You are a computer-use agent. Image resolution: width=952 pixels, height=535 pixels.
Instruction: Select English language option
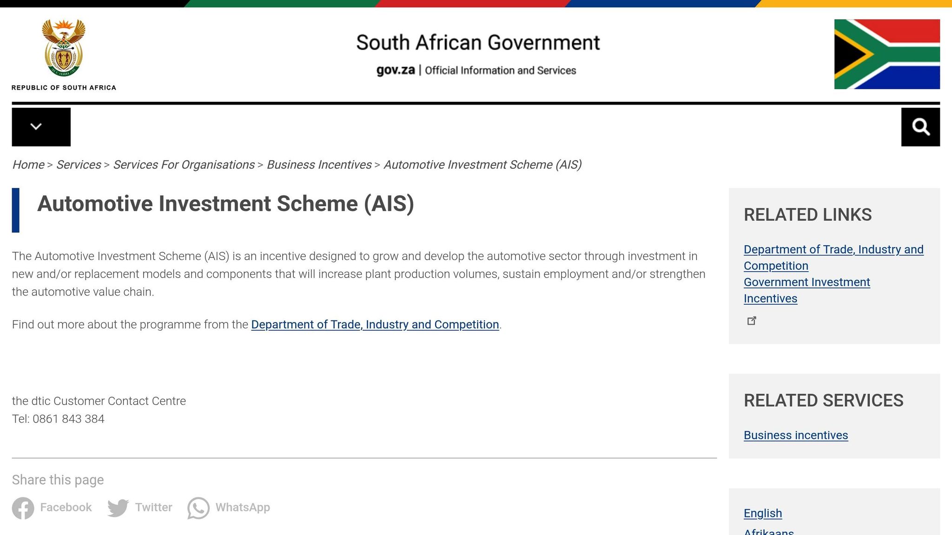[762, 513]
